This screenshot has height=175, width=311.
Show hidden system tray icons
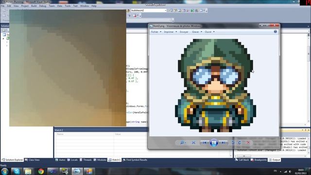pos(280,172)
